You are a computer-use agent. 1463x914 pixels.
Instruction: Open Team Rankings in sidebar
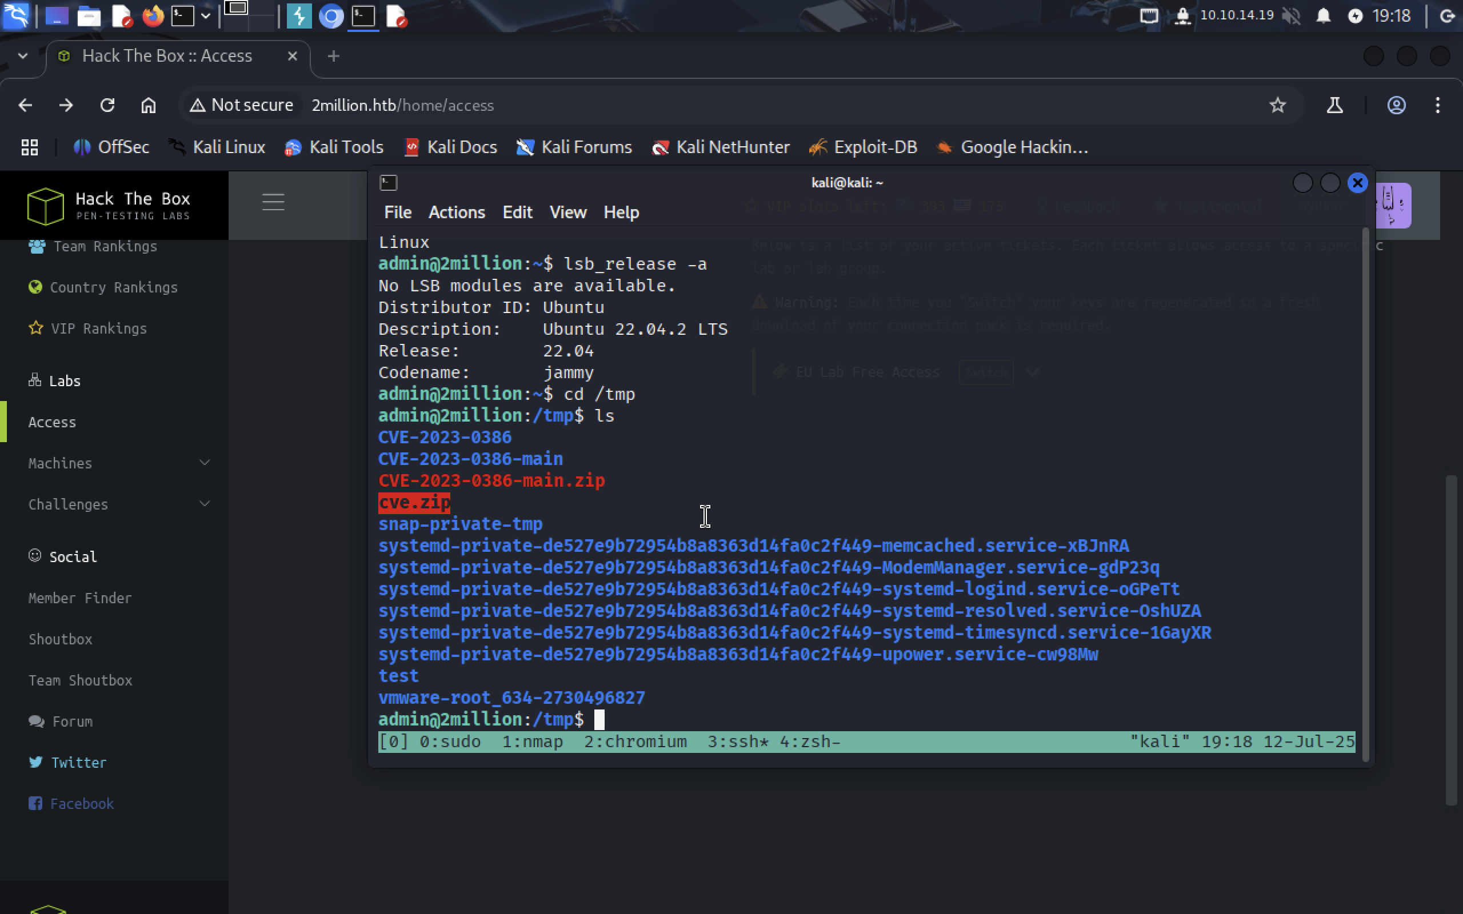coord(93,246)
